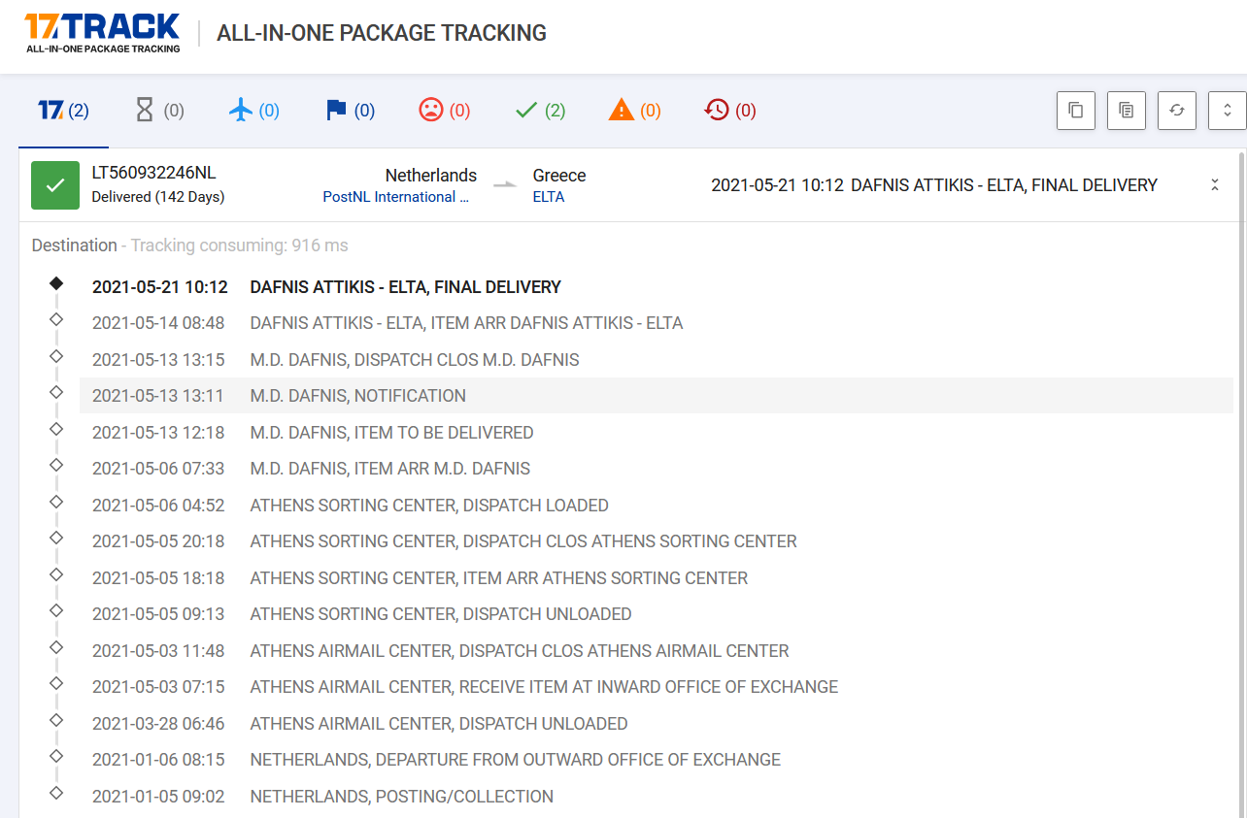Select the 17 all packages tab

point(63,111)
